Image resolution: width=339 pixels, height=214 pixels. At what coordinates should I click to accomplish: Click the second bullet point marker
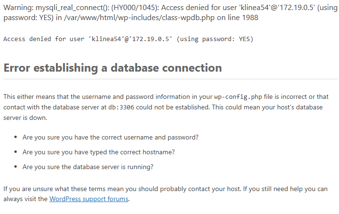tap(16, 152)
